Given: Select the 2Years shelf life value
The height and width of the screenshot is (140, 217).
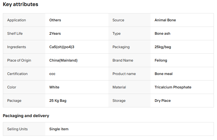Looking at the screenshot, I should [x=55, y=33].
